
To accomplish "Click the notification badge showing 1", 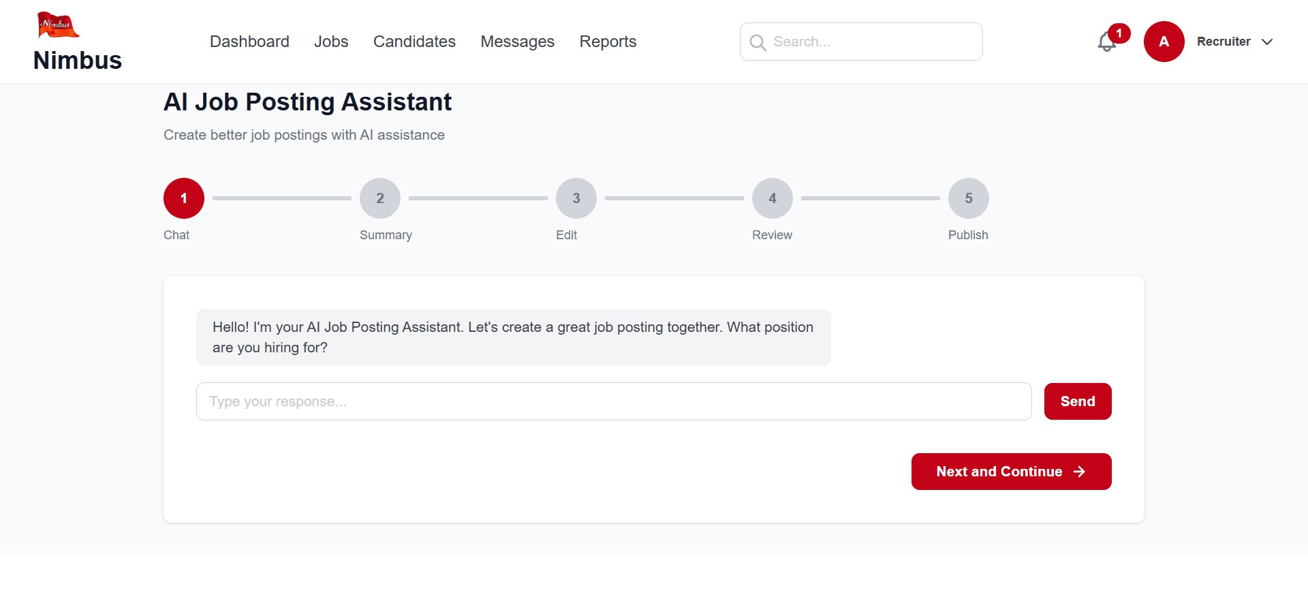I will pos(1119,33).
